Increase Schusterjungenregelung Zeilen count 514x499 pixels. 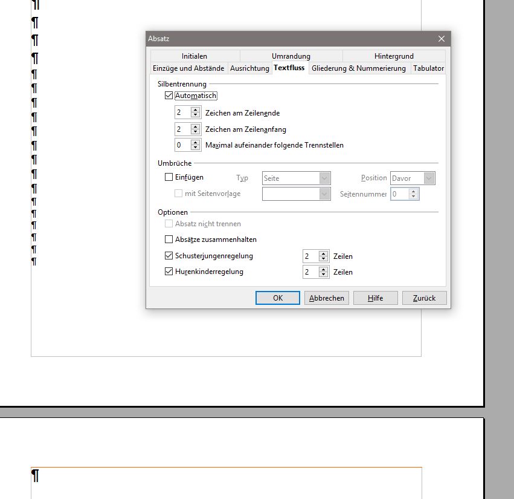click(324, 253)
